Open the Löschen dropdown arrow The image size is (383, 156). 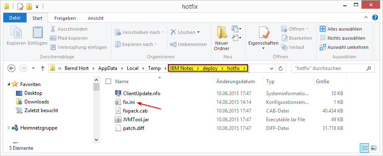pos(198,32)
